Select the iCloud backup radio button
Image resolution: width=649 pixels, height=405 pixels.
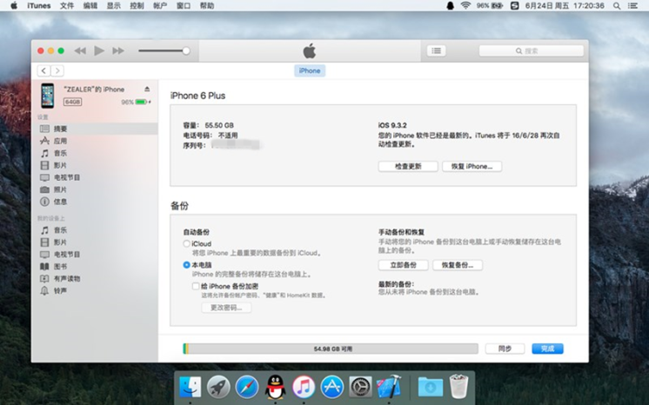187,243
